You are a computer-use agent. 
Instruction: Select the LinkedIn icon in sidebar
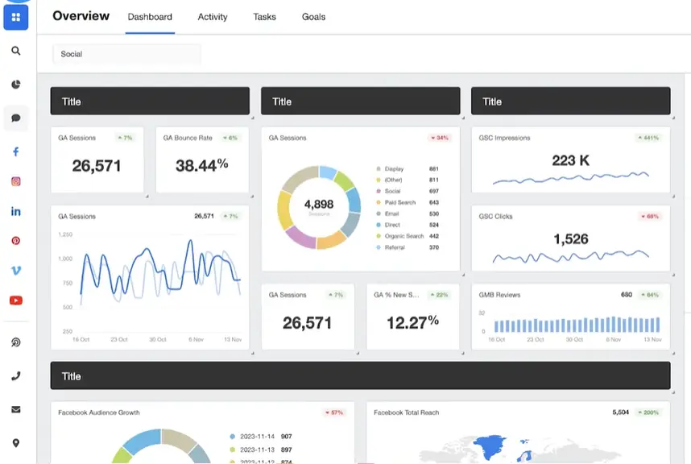(16, 212)
